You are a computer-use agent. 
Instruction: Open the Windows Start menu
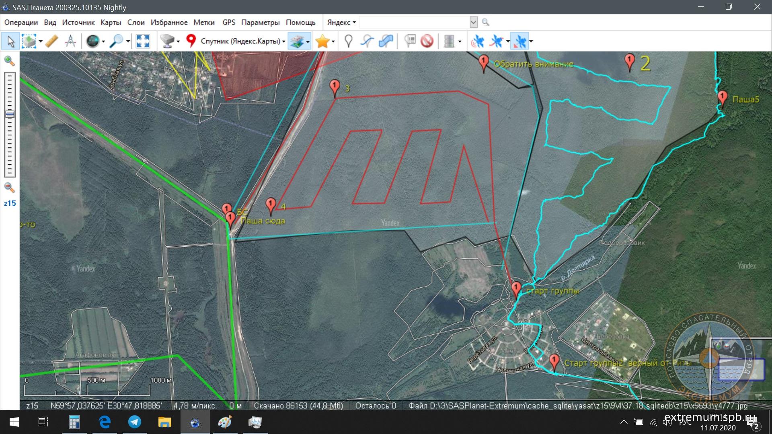point(14,422)
